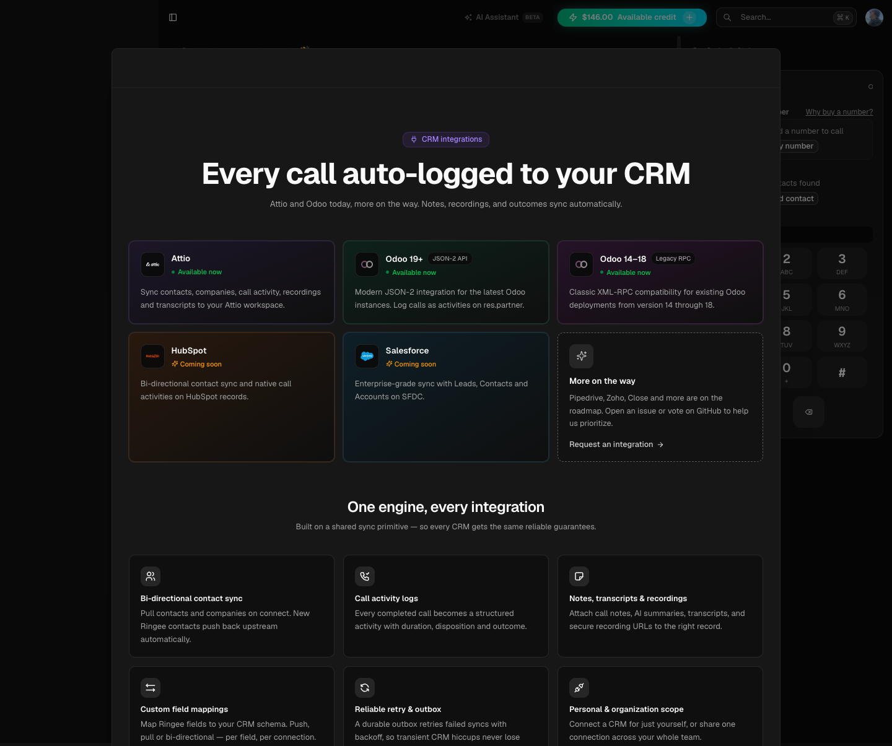892x746 pixels.
Task: Click the Attio logo icon
Action: pos(152,264)
